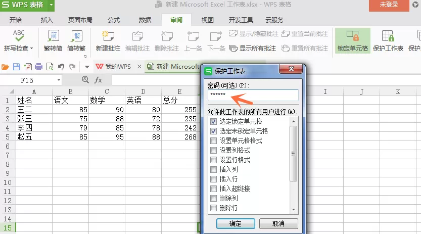This screenshot has height=234, width=421.
Task: Check the 插入超链接 option
Action: coord(213,189)
